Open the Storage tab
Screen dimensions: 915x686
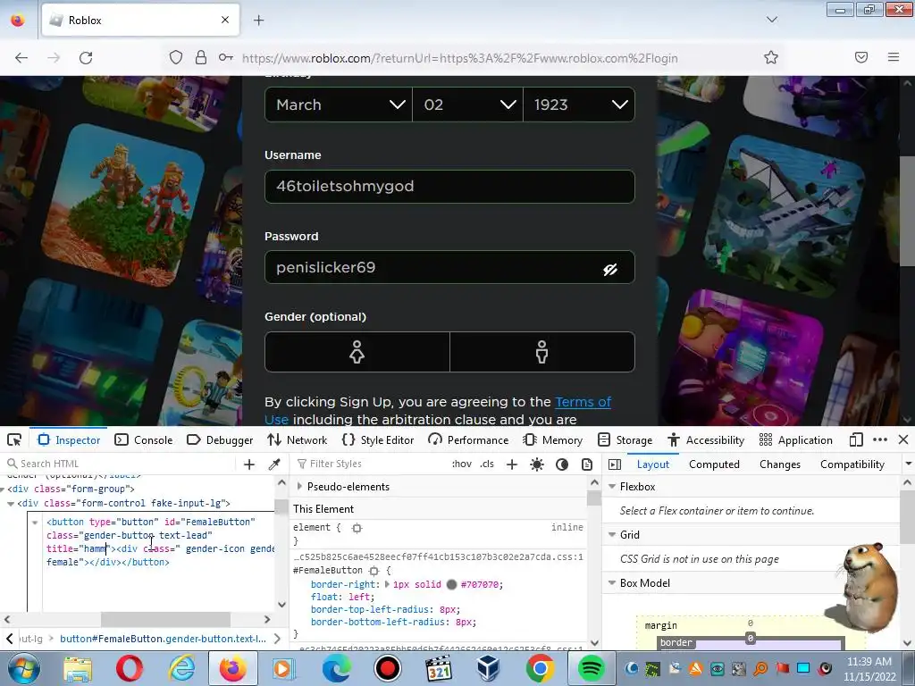coord(625,439)
